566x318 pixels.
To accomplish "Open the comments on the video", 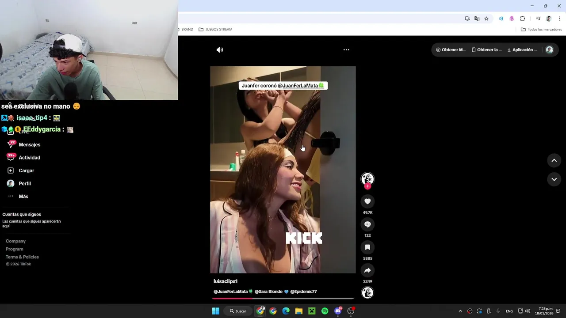I will pyautogui.click(x=367, y=224).
